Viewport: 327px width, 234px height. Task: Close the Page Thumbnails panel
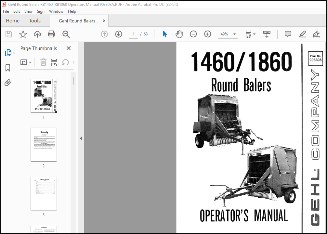point(68,48)
